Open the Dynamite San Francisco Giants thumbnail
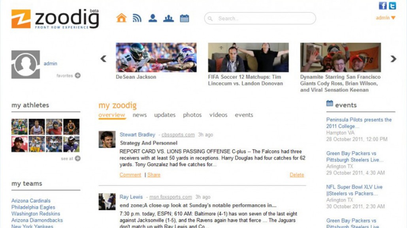The image size is (407, 228). (341, 57)
